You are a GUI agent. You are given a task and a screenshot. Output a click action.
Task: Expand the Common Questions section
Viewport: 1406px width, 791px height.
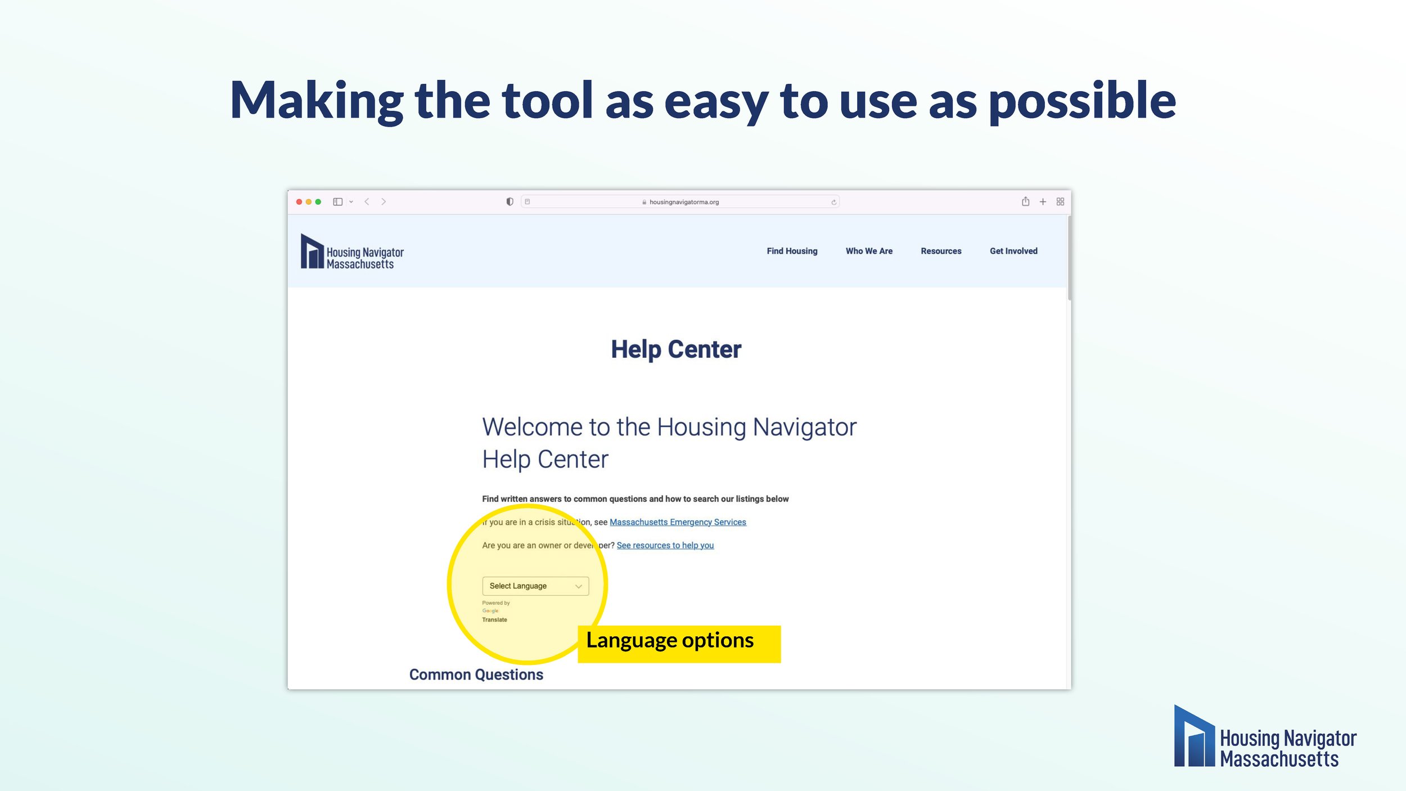(477, 674)
